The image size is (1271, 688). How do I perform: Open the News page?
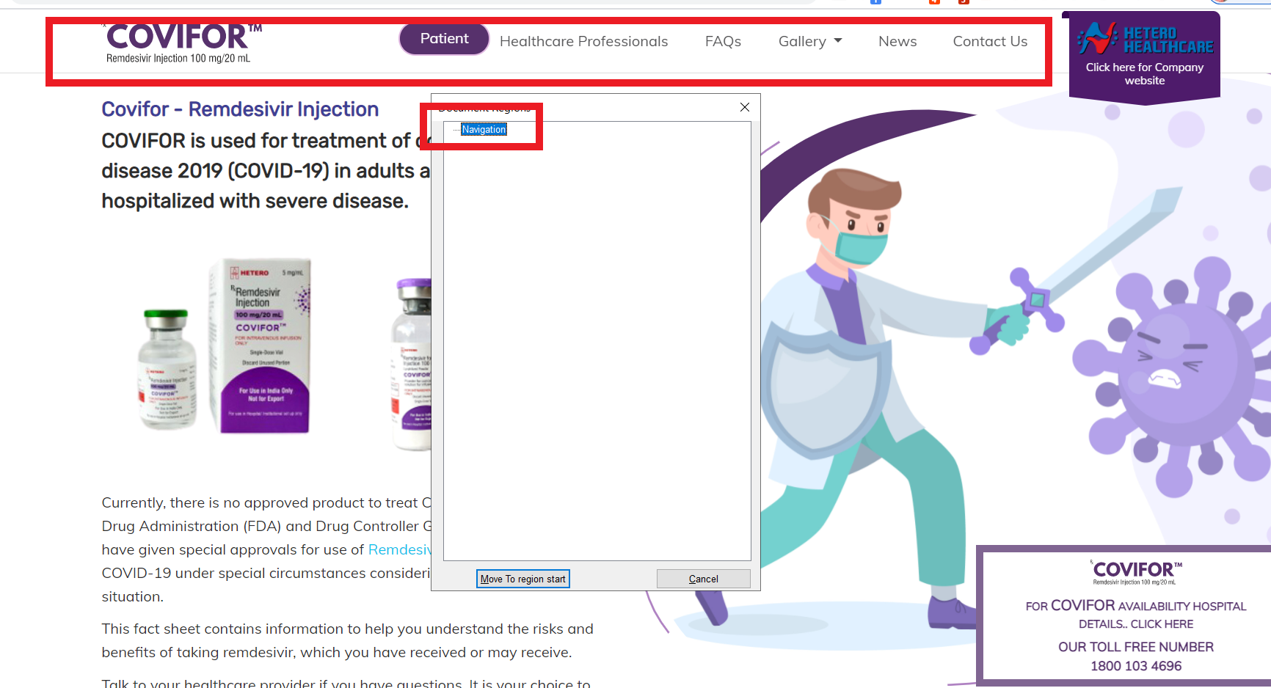click(x=897, y=42)
